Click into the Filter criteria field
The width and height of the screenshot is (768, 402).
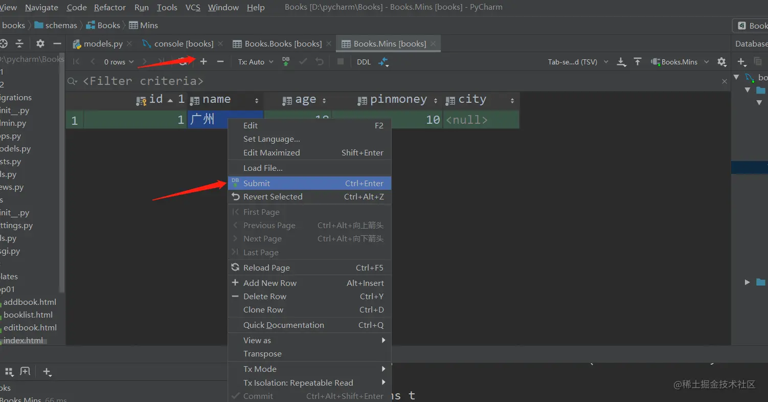(399, 81)
